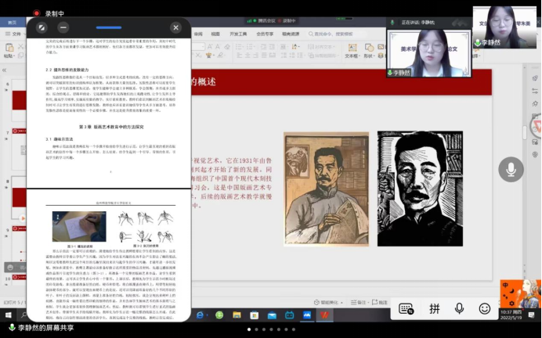Open File Explorer from taskbar

(237, 315)
